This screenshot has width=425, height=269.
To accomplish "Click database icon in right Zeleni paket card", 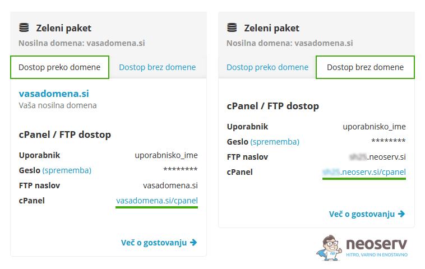I will click(x=232, y=27).
